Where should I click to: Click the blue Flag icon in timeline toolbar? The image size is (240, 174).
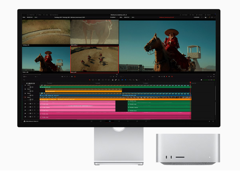(122, 80)
